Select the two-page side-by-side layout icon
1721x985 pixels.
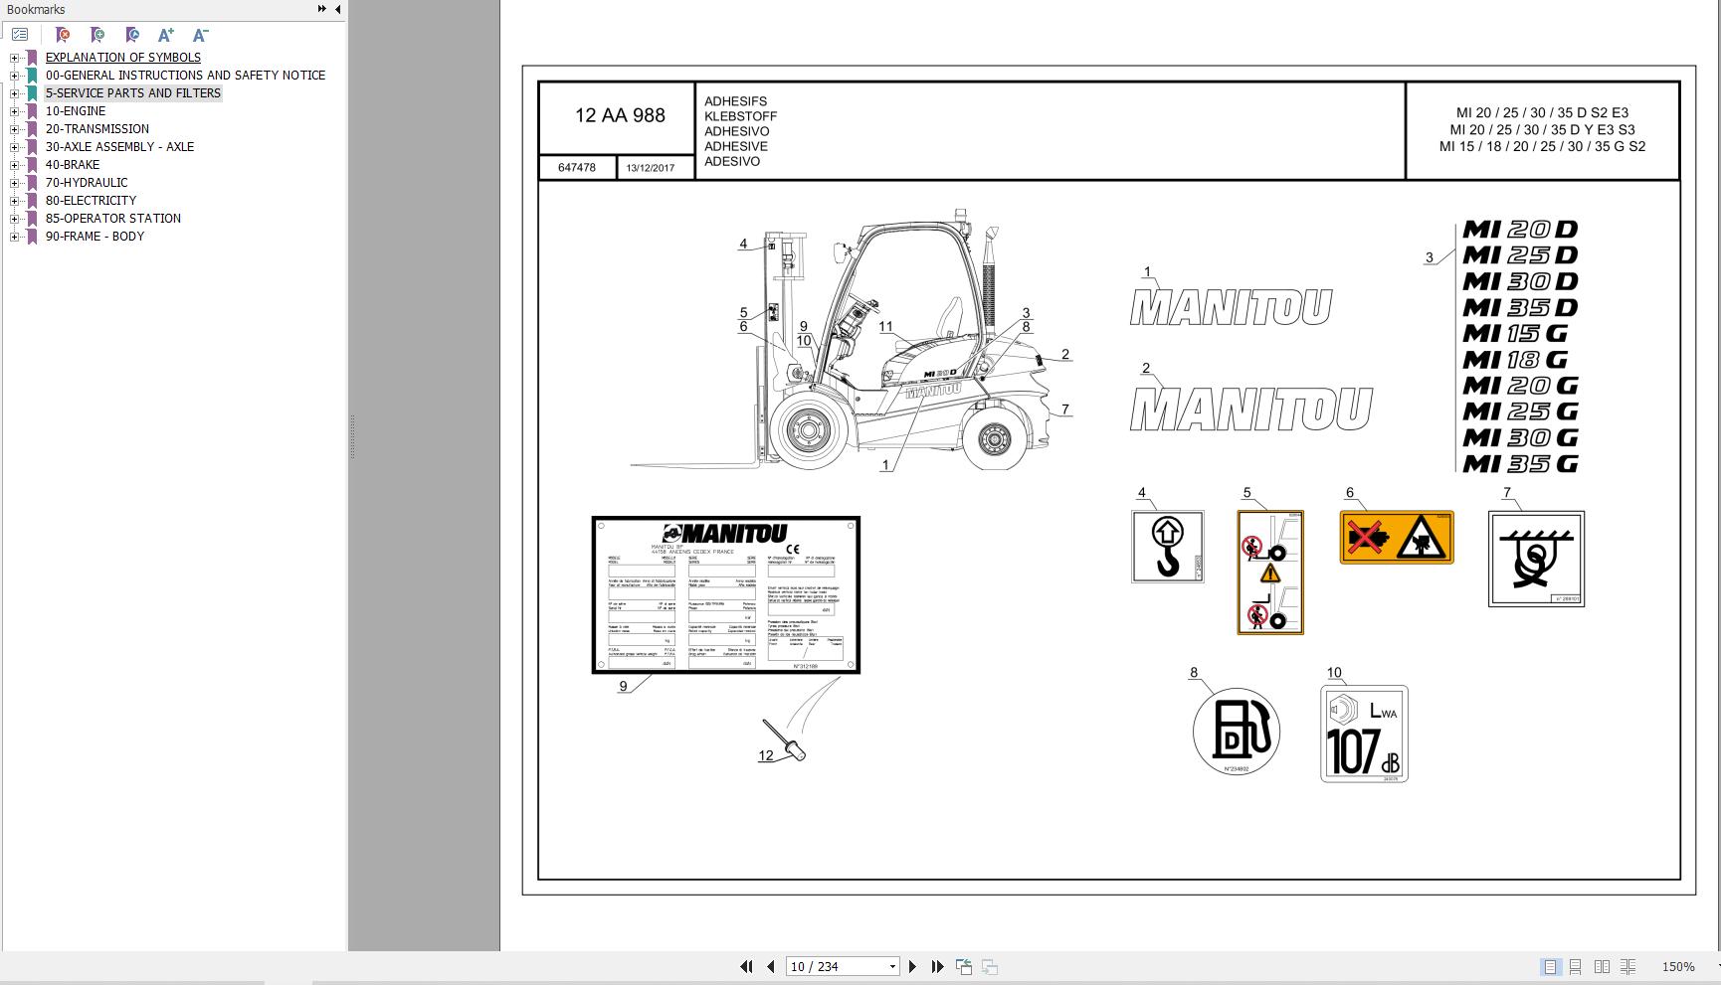(1603, 966)
